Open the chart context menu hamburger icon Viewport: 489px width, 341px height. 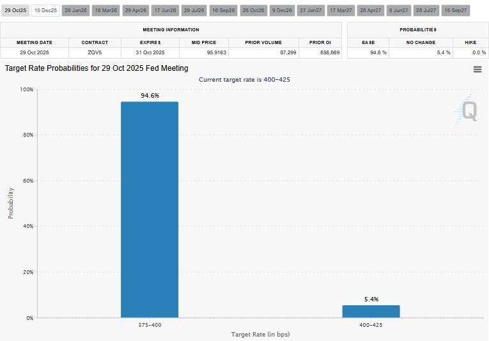point(477,70)
